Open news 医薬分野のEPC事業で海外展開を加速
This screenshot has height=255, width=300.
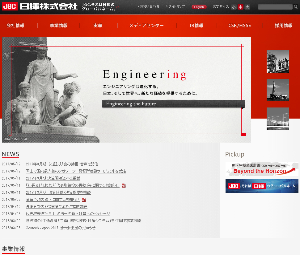click(x=57, y=206)
